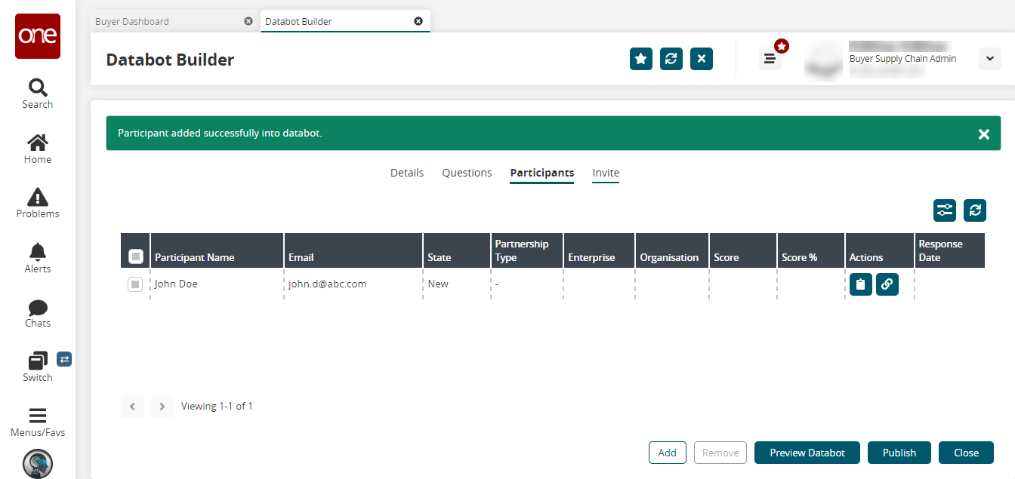Click the Preview Databot button
1015x479 pixels.
point(807,453)
